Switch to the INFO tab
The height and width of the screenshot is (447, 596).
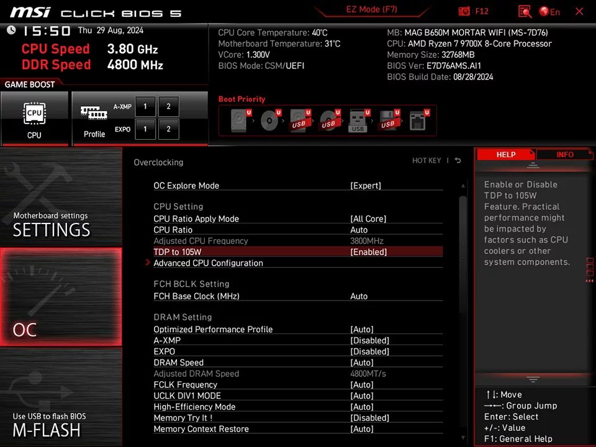click(564, 154)
